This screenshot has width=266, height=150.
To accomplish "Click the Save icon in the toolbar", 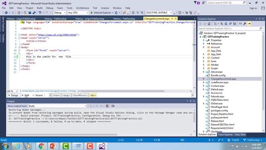I will point(30,13).
